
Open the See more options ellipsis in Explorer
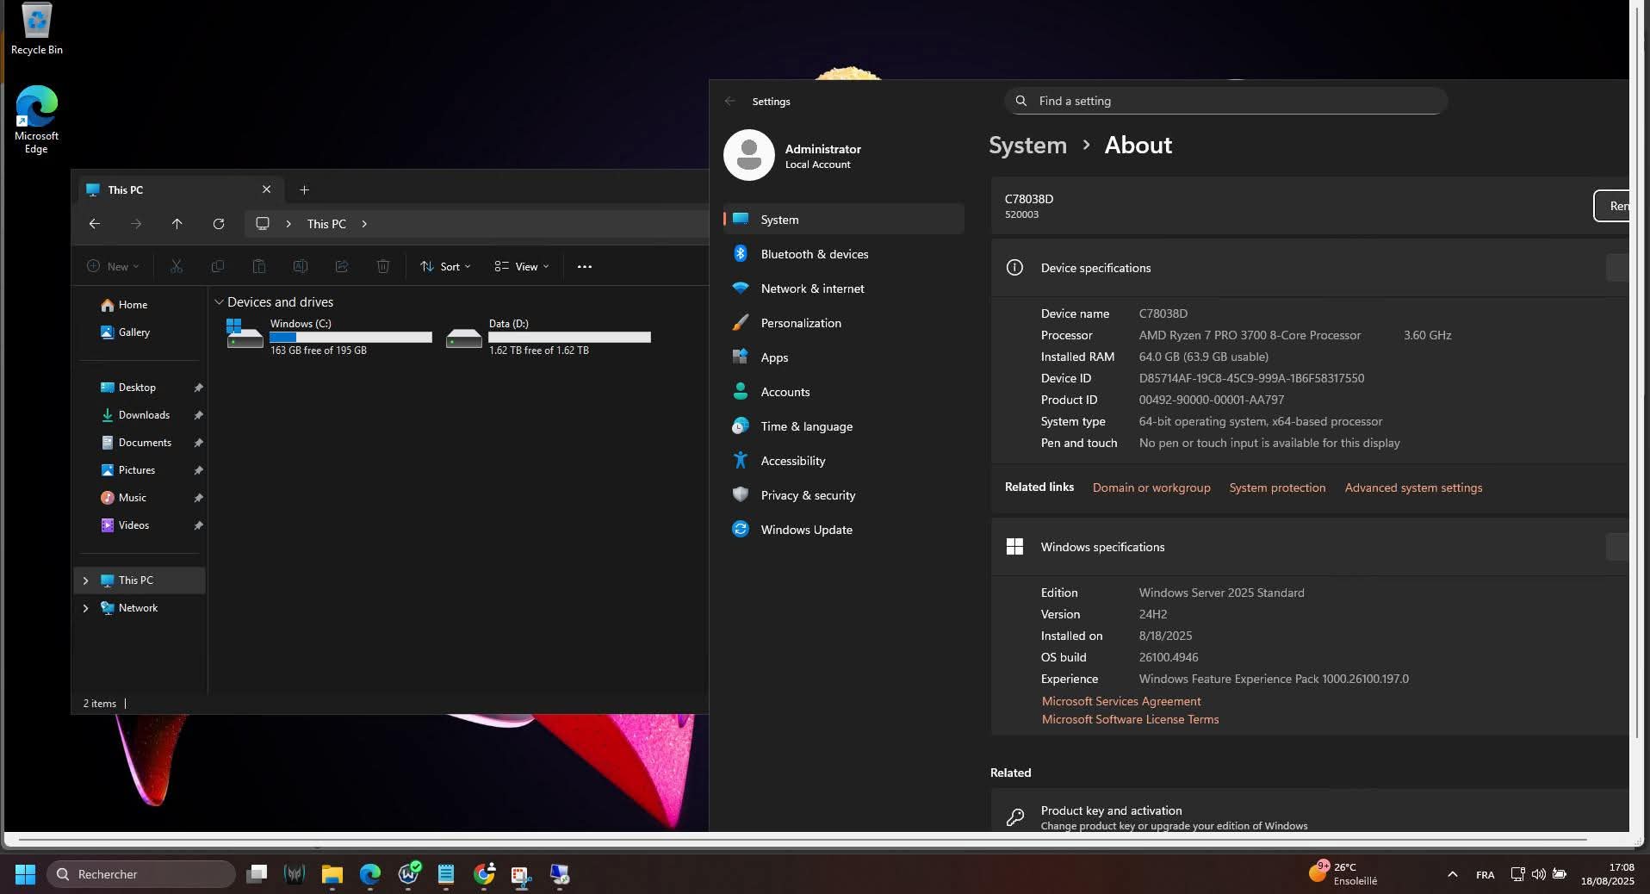tap(585, 267)
